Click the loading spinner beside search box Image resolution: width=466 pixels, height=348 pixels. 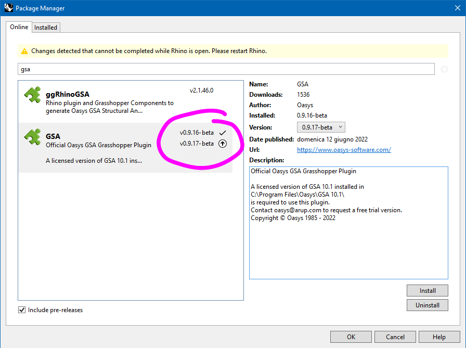(444, 69)
